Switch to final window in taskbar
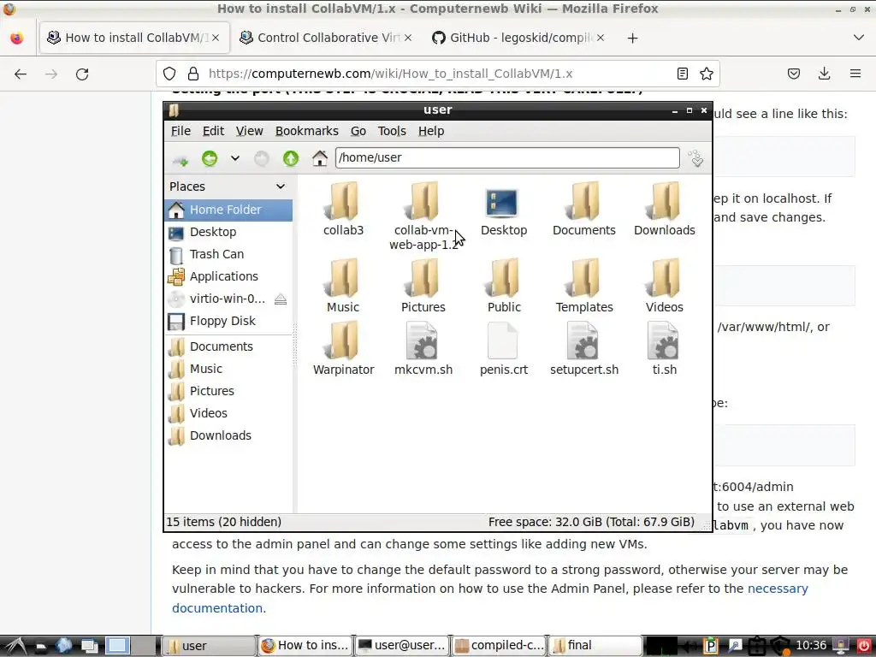This screenshot has height=657, width=876. click(x=595, y=645)
